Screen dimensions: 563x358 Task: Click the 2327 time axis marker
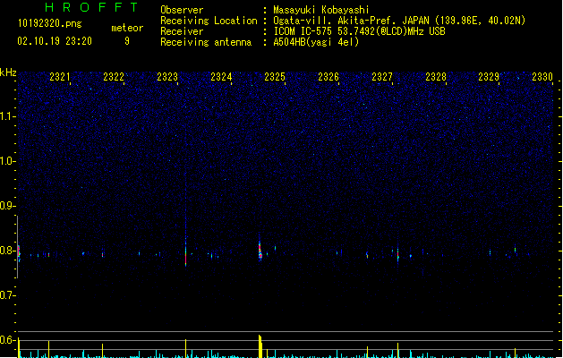click(x=382, y=77)
